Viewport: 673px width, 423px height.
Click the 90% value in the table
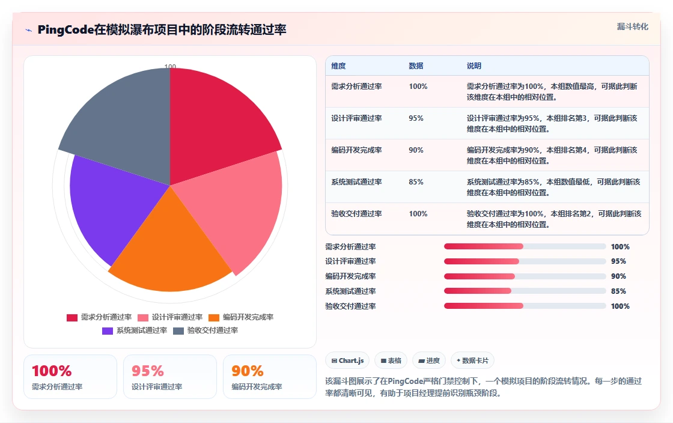click(x=416, y=150)
